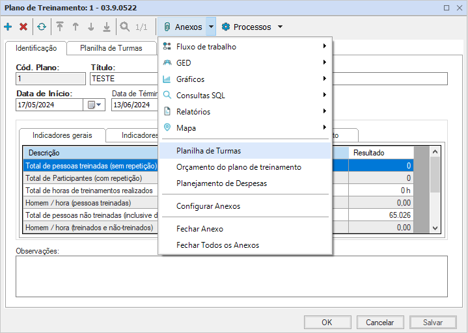468x333 pixels.
Task: Select Planilha de Turmas menu entry
Action: 208,151
